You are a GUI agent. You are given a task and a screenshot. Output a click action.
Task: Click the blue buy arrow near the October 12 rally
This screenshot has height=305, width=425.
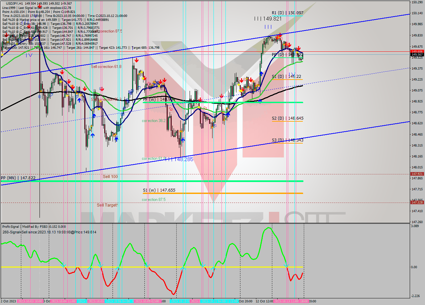coord(261,74)
